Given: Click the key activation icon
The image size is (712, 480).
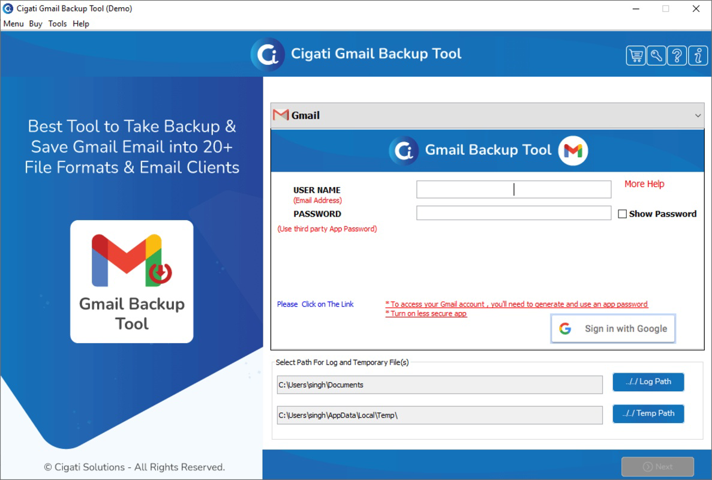Looking at the screenshot, I should click(x=656, y=55).
